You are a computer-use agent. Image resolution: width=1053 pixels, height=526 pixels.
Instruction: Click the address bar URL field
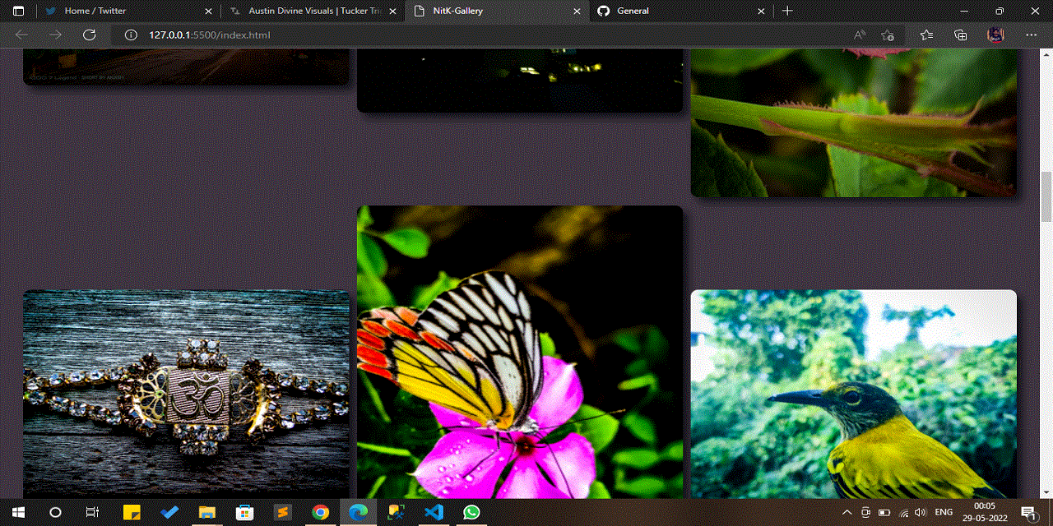(x=494, y=35)
